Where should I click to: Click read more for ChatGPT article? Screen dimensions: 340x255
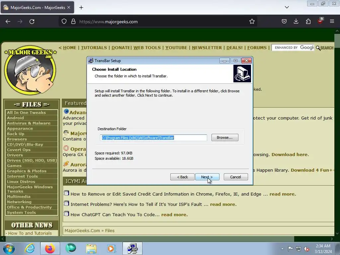pyautogui.click(x=174, y=215)
